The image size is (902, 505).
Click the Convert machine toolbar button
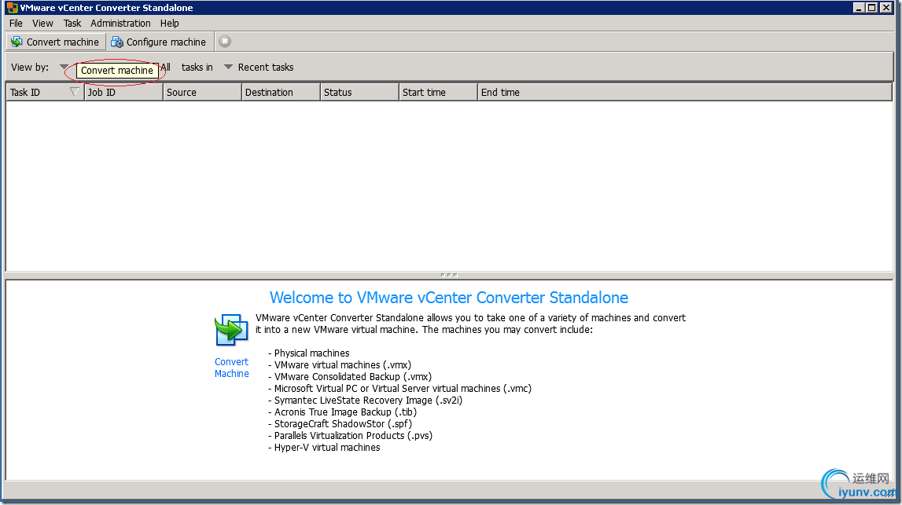[56, 42]
